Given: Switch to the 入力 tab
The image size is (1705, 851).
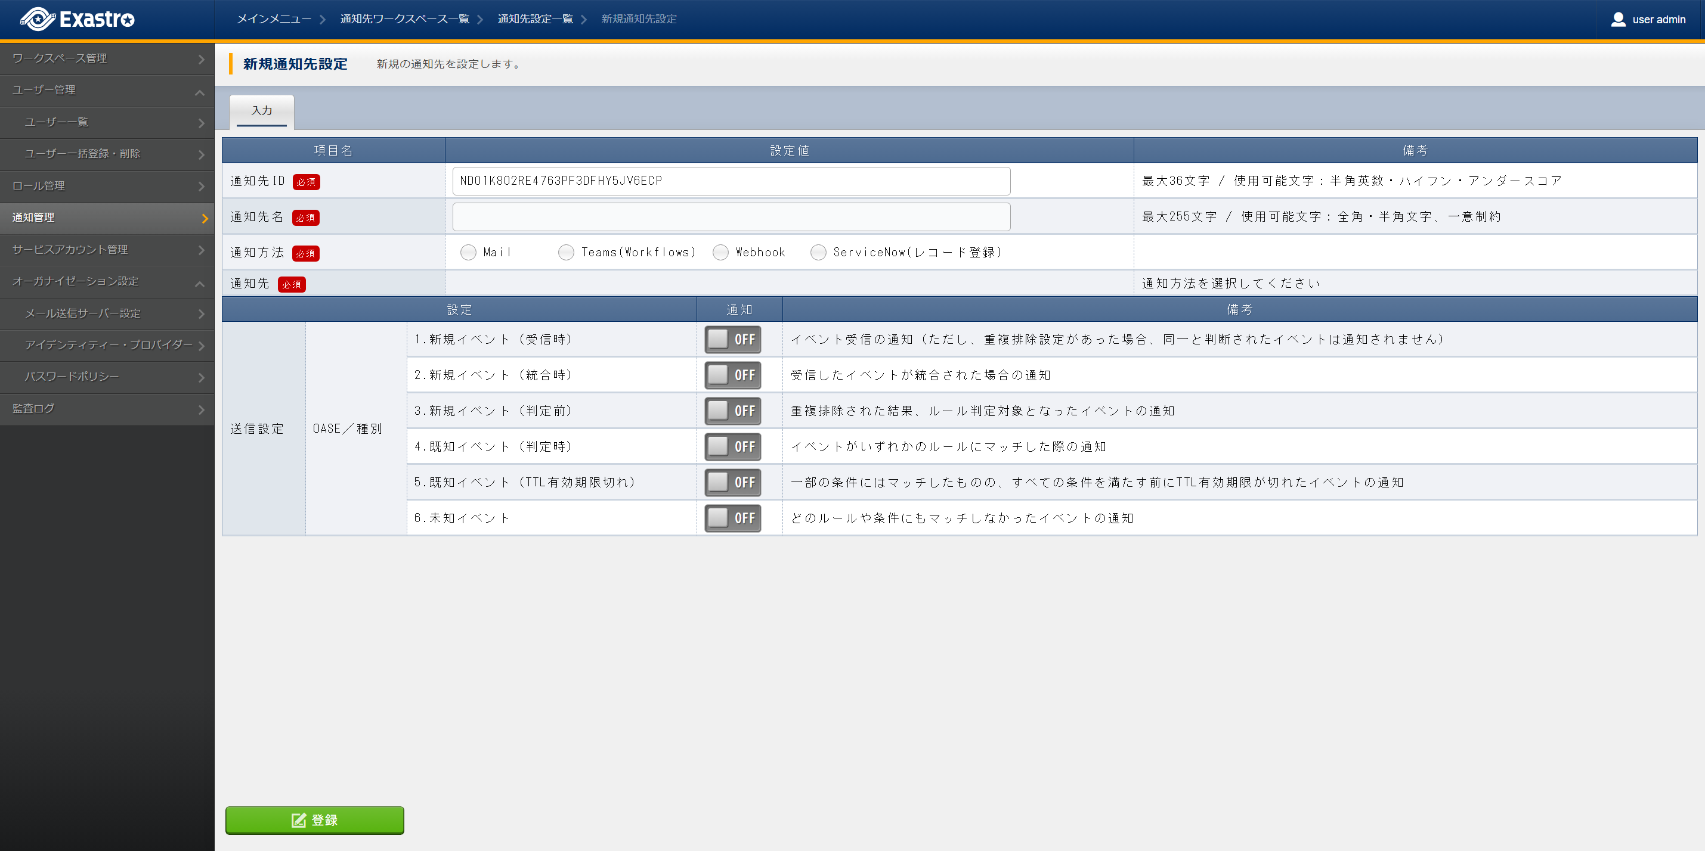Looking at the screenshot, I should tap(261, 110).
